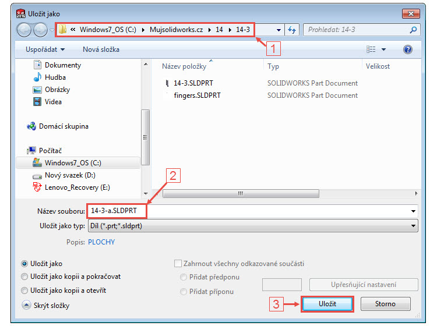Click the Back navigation arrow button
The height and width of the screenshot is (326, 437).
(24, 30)
